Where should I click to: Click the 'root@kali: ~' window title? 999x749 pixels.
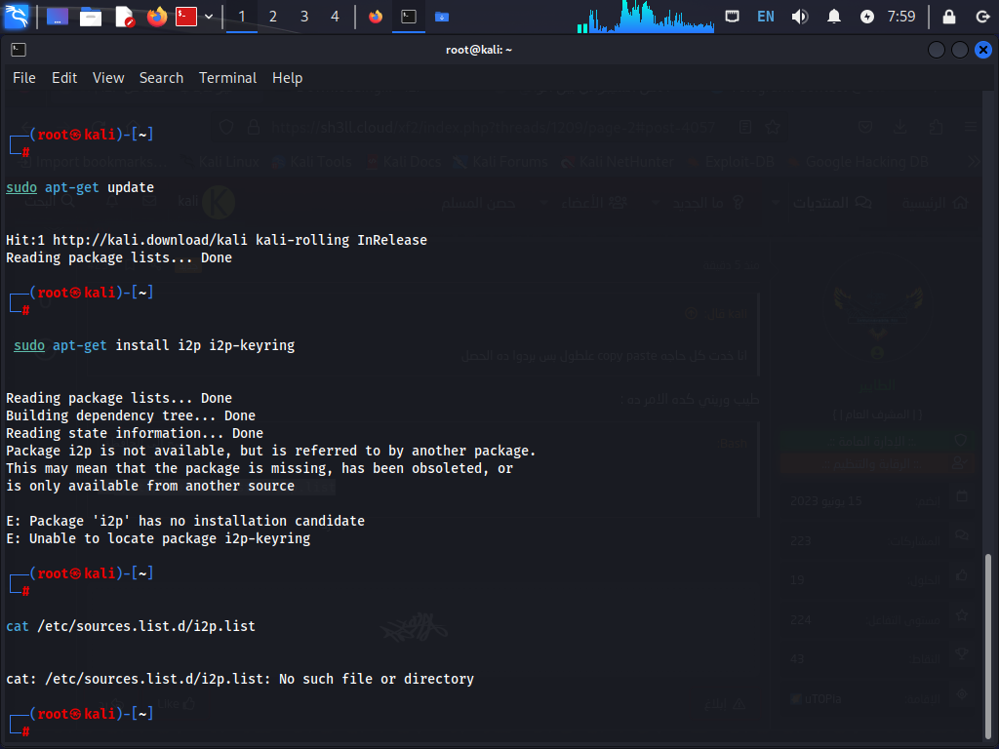(x=478, y=50)
